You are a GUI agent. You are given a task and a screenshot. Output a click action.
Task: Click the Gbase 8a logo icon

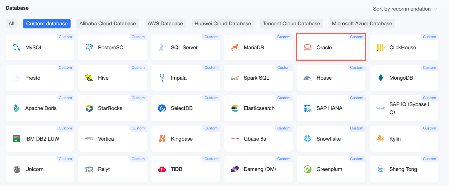pos(235,139)
